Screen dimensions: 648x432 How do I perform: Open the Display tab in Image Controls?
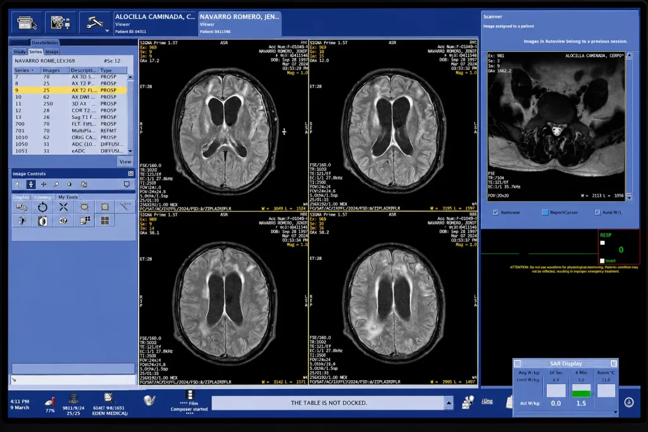(21, 197)
